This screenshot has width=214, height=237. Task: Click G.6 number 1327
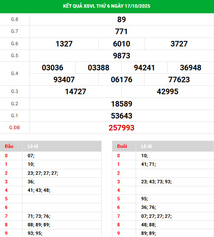[x=64, y=44]
